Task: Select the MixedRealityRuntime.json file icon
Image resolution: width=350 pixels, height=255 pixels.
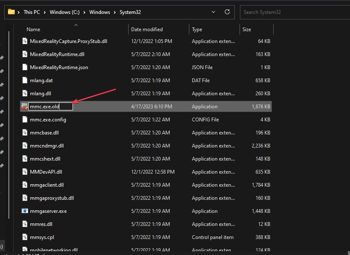Action: pyautogui.click(x=25, y=67)
